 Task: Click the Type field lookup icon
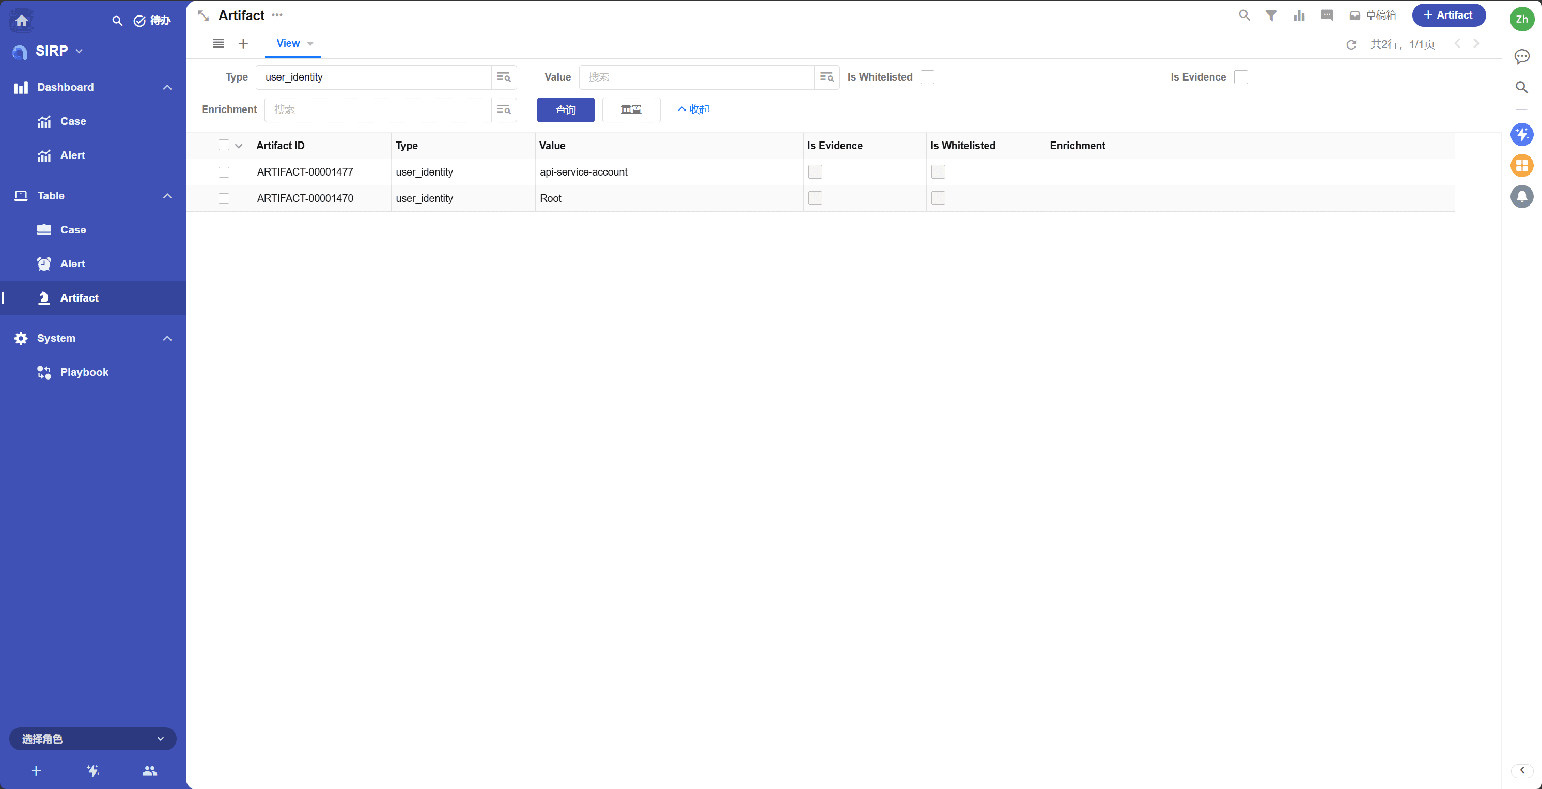pyautogui.click(x=504, y=77)
